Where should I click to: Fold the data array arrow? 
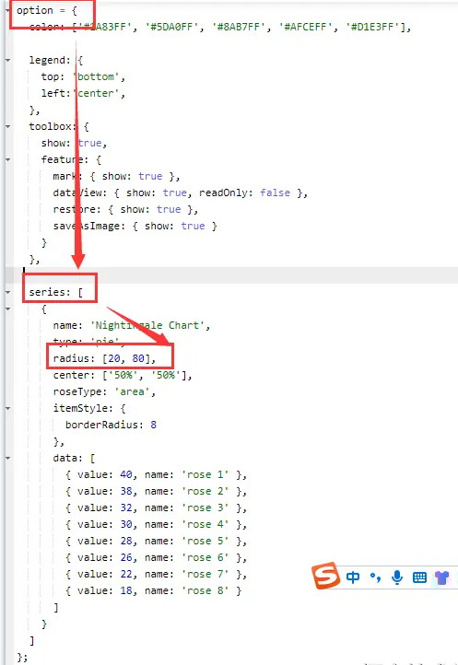click(x=8, y=458)
